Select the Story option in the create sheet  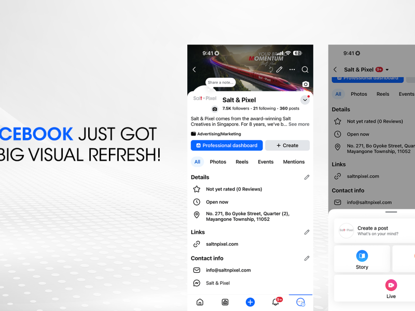click(x=362, y=259)
